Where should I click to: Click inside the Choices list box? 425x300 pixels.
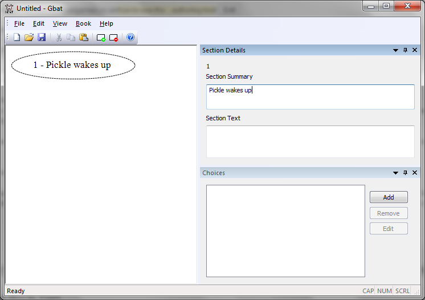[285, 231]
